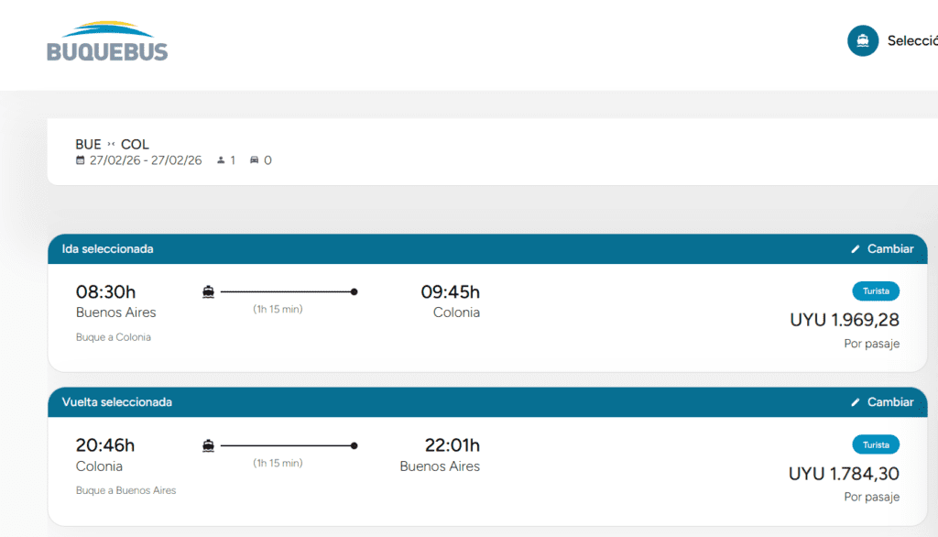Click the ferry icon on outbound route

209,292
